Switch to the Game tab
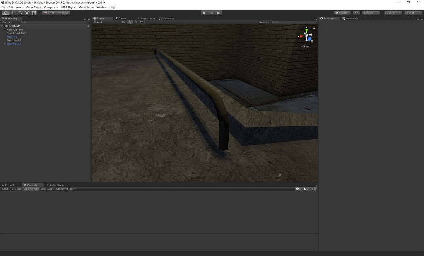 [x=121, y=18]
